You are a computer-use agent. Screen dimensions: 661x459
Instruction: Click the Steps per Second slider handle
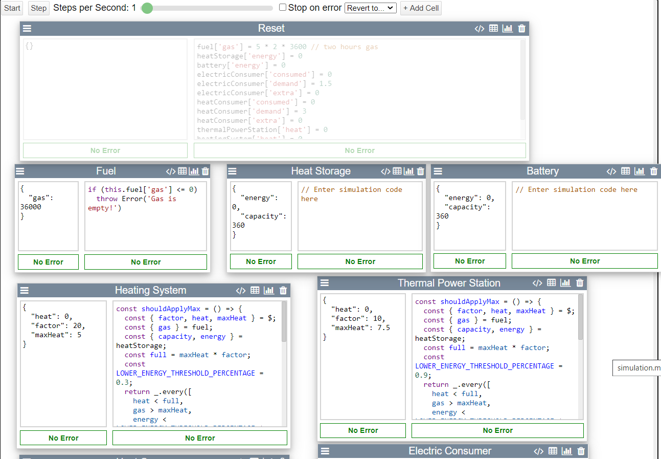pos(147,8)
